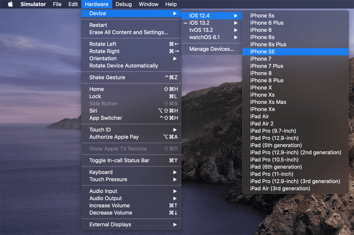Choose iPad Pro (11-inch)
This screenshot has height=235, width=354.
pyautogui.click(x=296, y=174)
